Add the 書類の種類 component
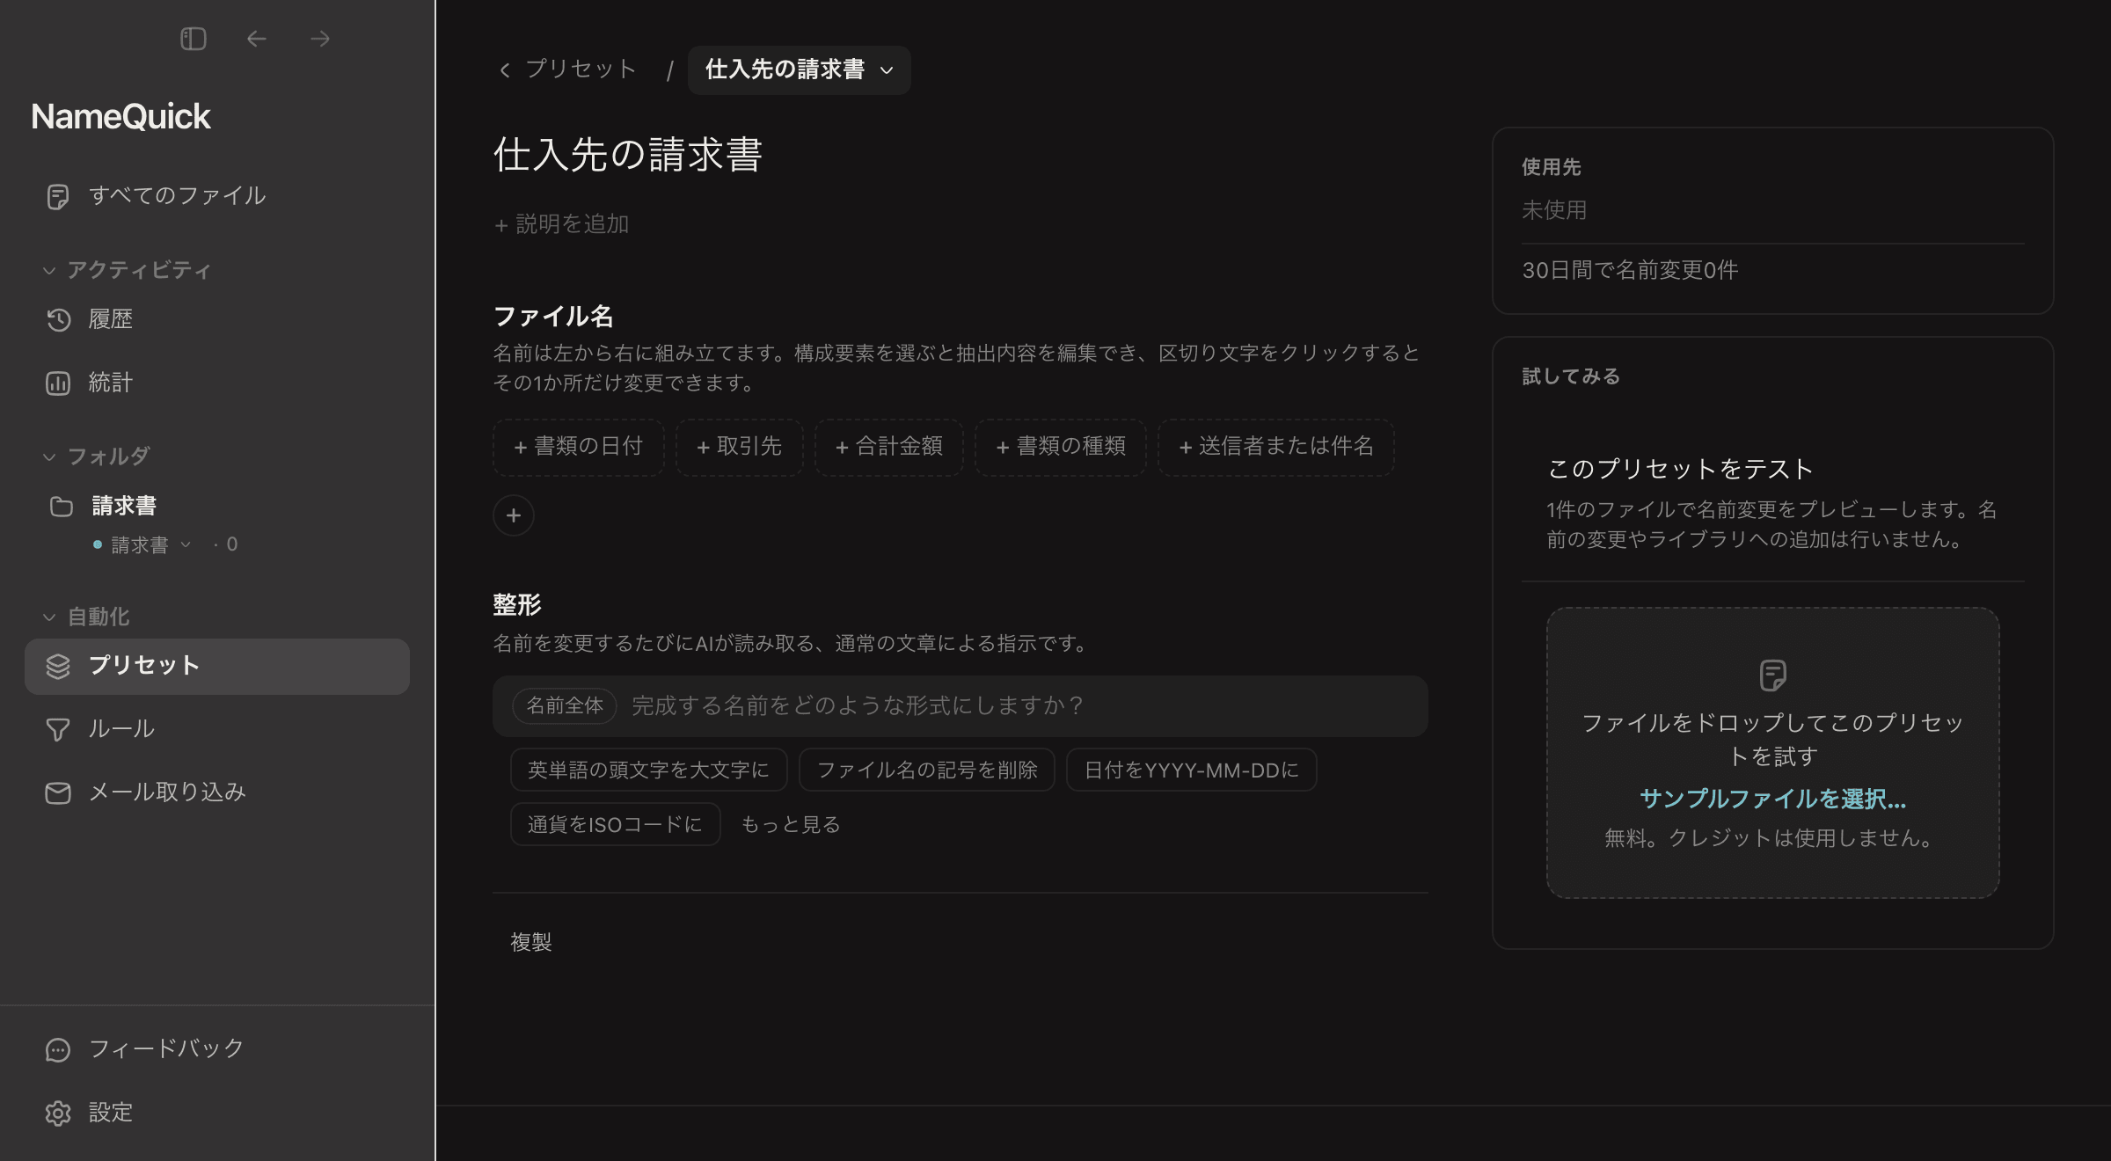Viewport: 2111px width, 1161px height. coord(1060,447)
